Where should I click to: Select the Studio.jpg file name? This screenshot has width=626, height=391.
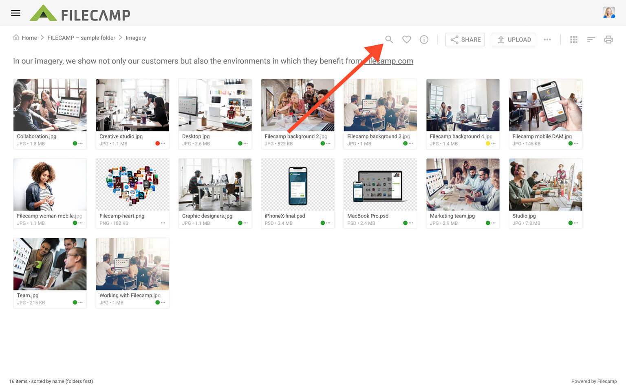click(x=524, y=216)
